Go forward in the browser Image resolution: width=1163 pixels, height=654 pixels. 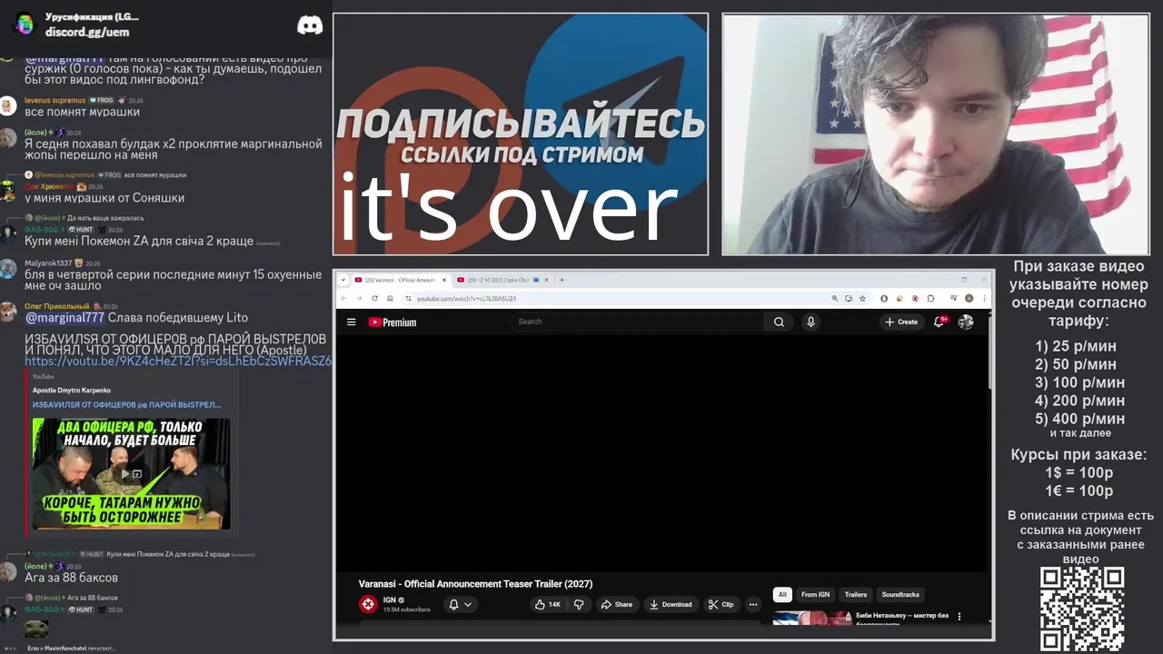[359, 298]
